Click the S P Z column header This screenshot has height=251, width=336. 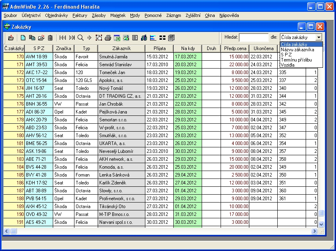click(x=39, y=48)
